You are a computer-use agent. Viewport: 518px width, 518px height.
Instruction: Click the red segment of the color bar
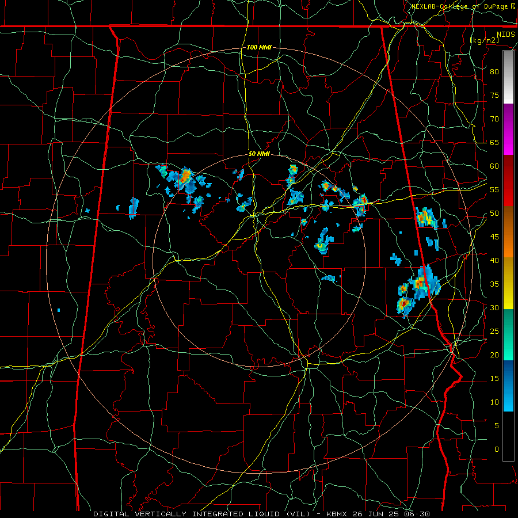point(508,181)
